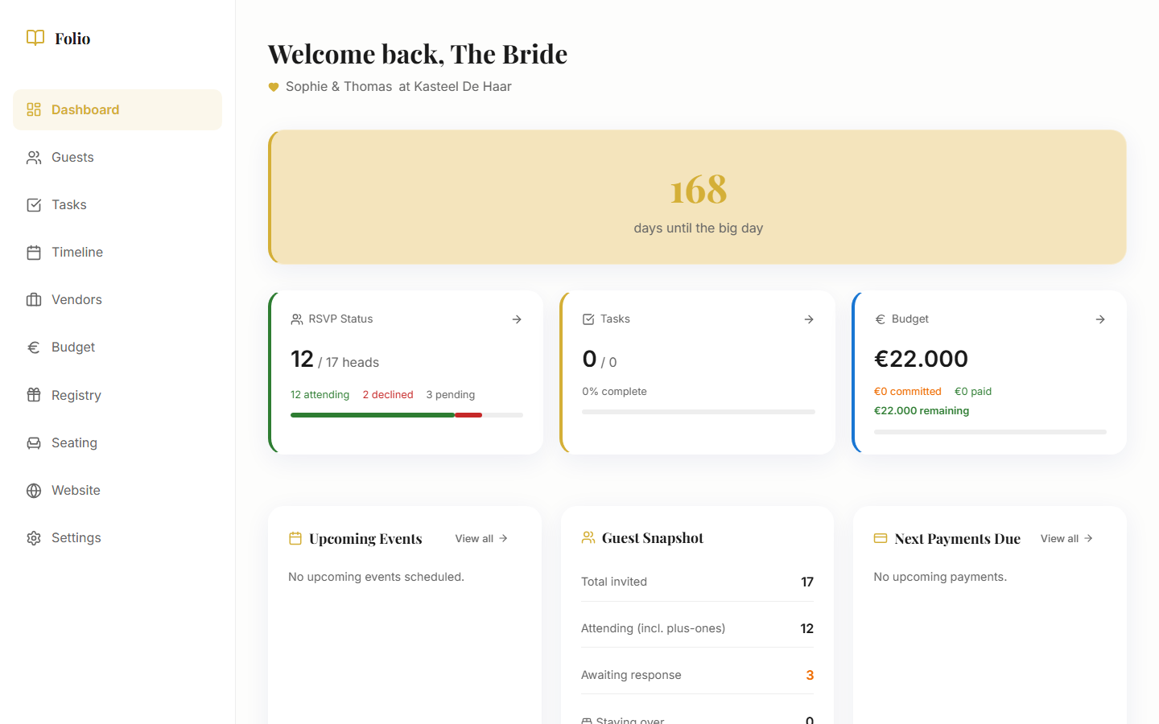The image size is (1159, 724).
Task: Select the Awaiting response count of 3
Action: [810, 675]
